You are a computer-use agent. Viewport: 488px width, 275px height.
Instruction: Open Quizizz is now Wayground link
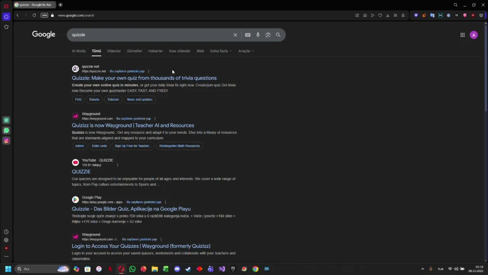point(133,125)
